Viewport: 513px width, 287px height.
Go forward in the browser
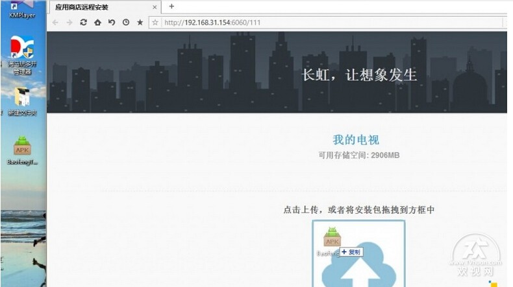[69, 22]
